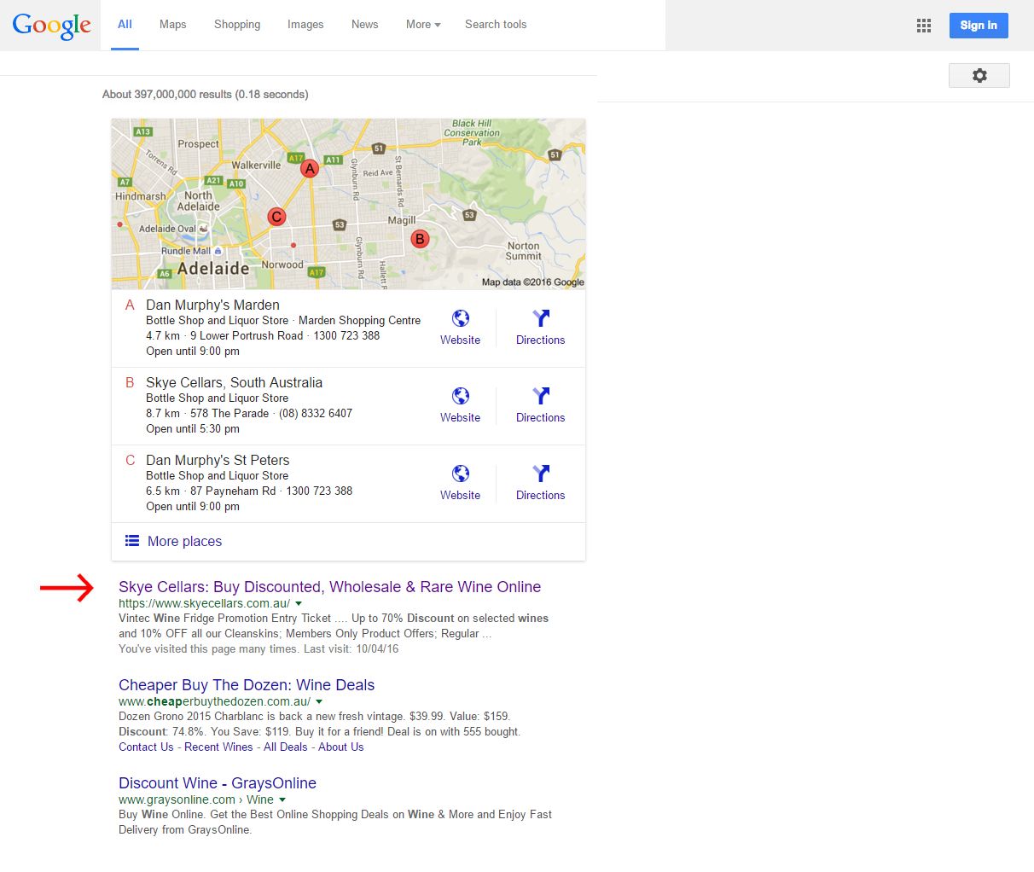This screenshot has width=1034, height=872.
Task: Click map marker A on the map
Action: [x=310, y=168]
